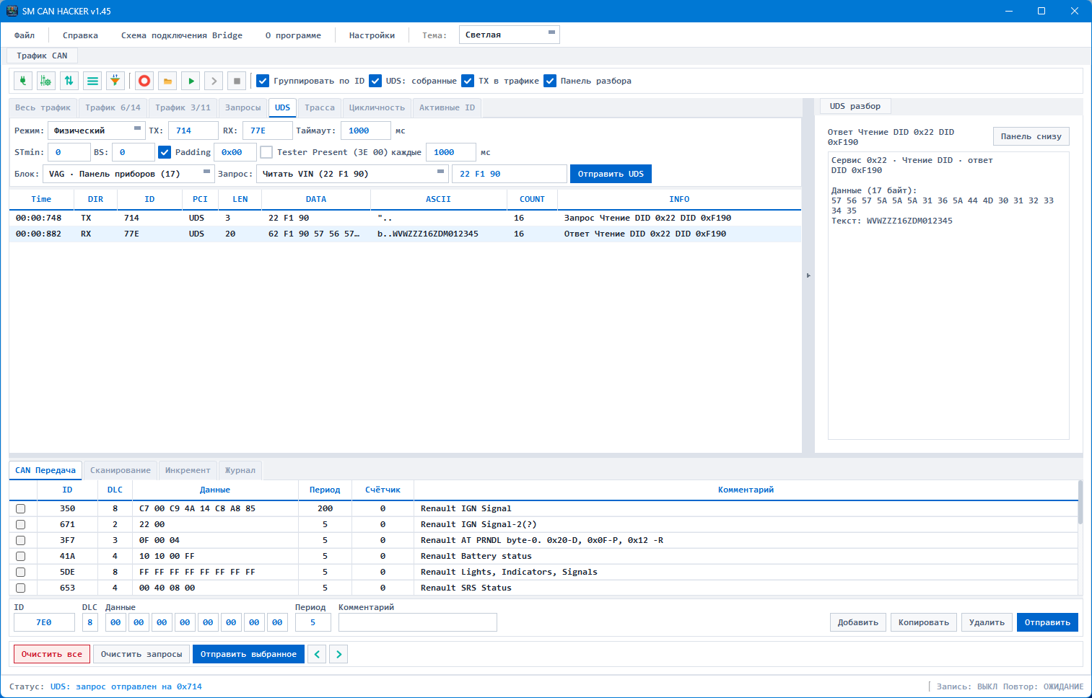
Task: Click the next arrow button beside Отправить выбранное
Action: (x=338, y=654)
